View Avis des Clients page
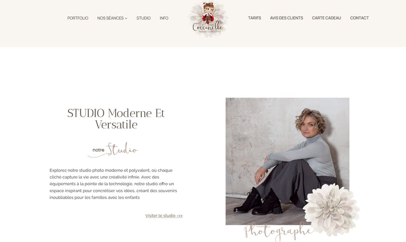 [287, 18]
